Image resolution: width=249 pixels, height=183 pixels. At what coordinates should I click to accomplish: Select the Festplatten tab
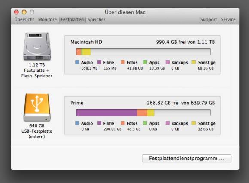coord(72,19)
